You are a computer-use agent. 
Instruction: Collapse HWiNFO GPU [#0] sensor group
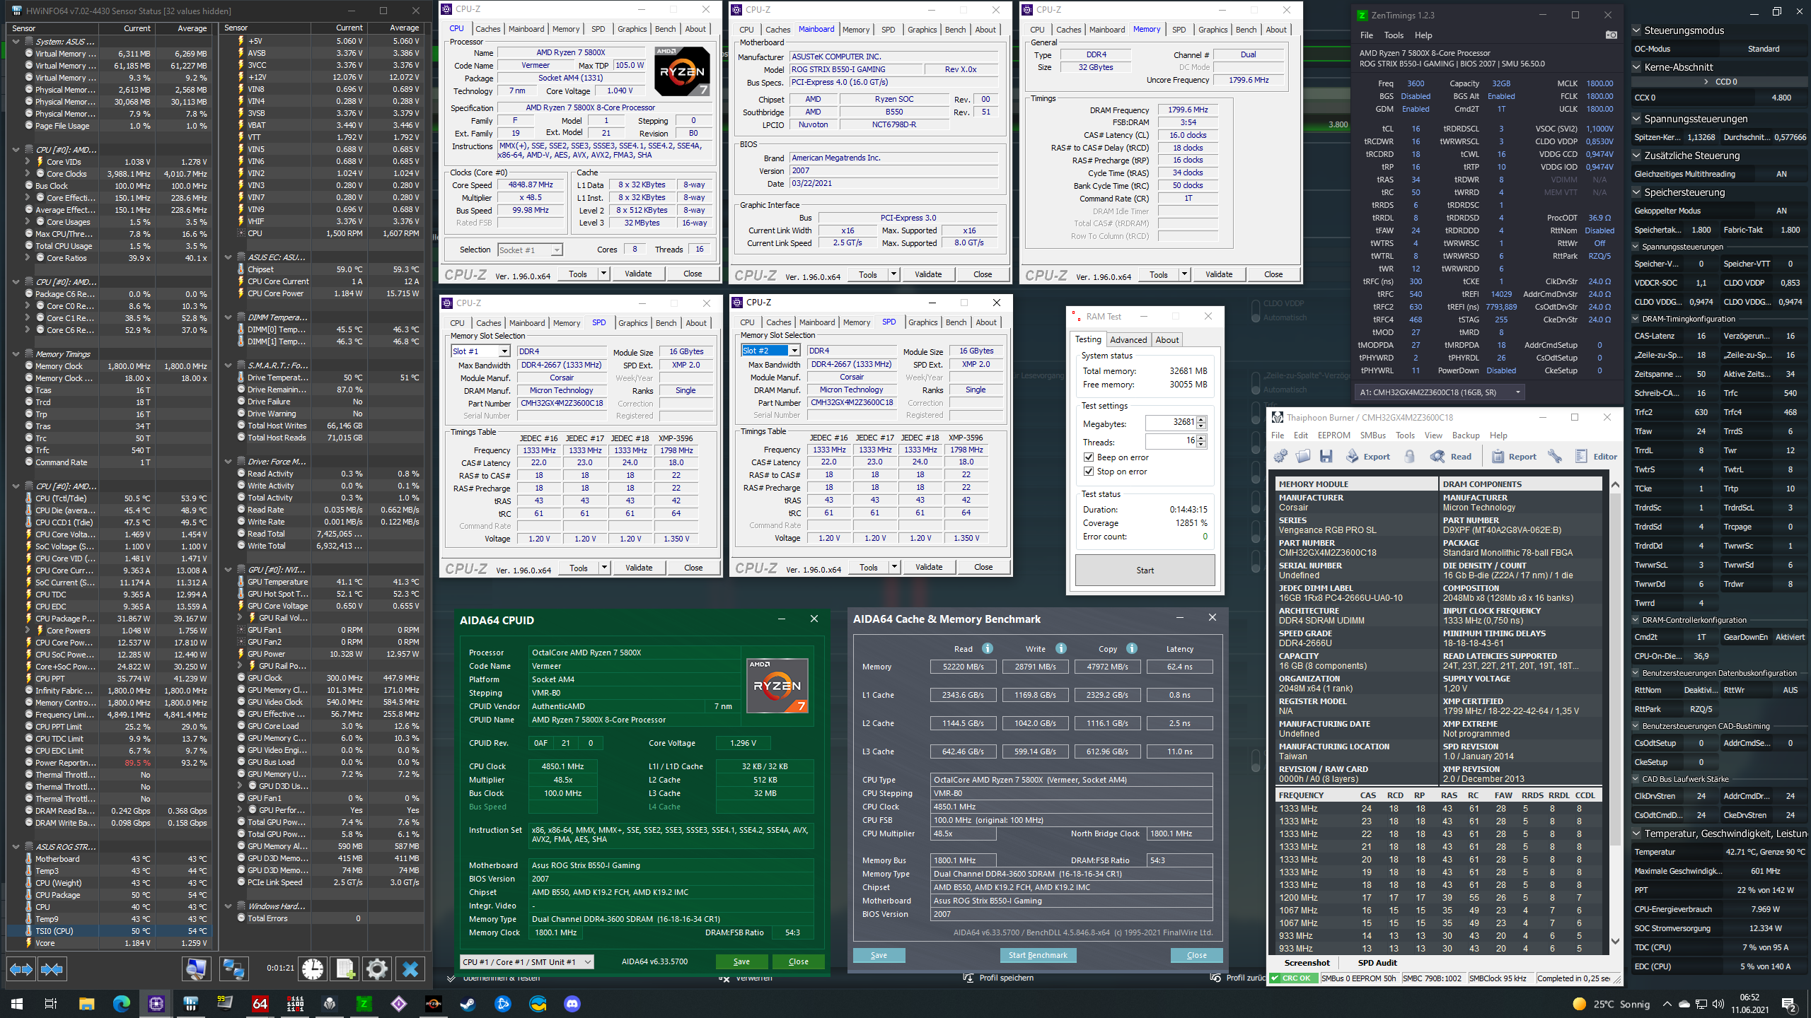pyautogui.click(x=228, y=570)
